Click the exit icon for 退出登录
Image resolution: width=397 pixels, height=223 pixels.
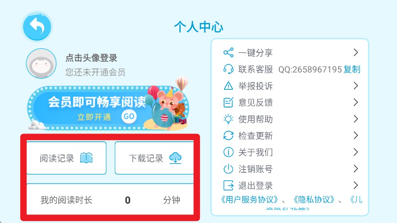(229, 185)
